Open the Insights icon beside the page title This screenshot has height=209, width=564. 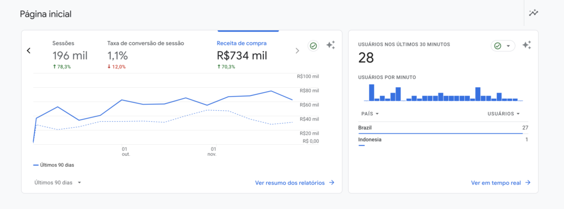(x=533, y=13)
